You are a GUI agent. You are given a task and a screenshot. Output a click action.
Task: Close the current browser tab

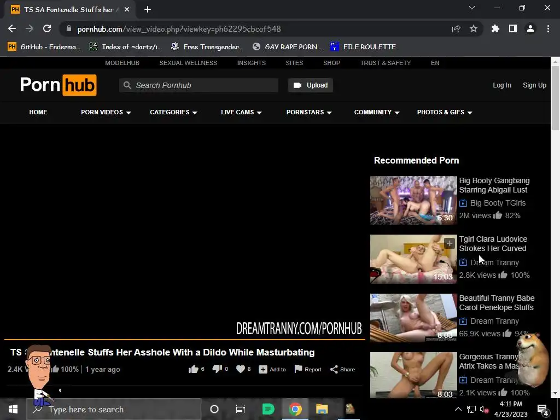(127, 10)
